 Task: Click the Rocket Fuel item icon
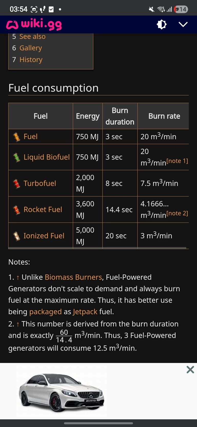click(x=17, y=210)
